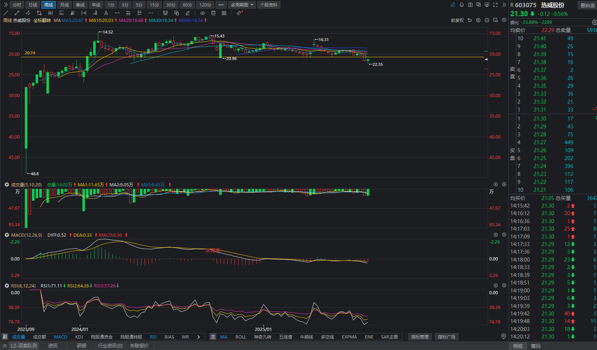Enable BOLL on main chart
The image size is (597, 350).
(241, 337)
